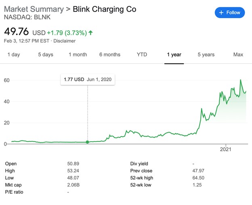The image size is (252, 205).
Task: Switch to the 1 month tab
Action: (x=78, y=54)
